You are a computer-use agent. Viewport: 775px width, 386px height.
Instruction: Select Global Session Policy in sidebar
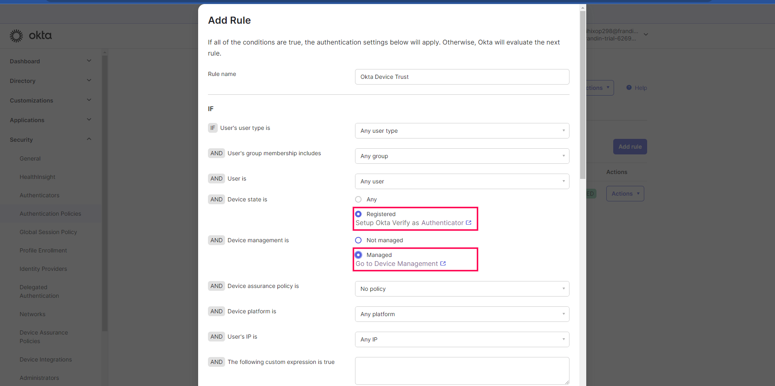[48, 232]
